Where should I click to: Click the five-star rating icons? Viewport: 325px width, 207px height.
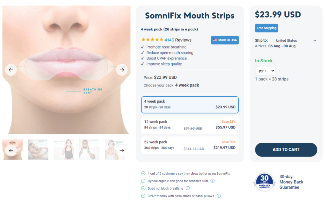pos(152,40)
